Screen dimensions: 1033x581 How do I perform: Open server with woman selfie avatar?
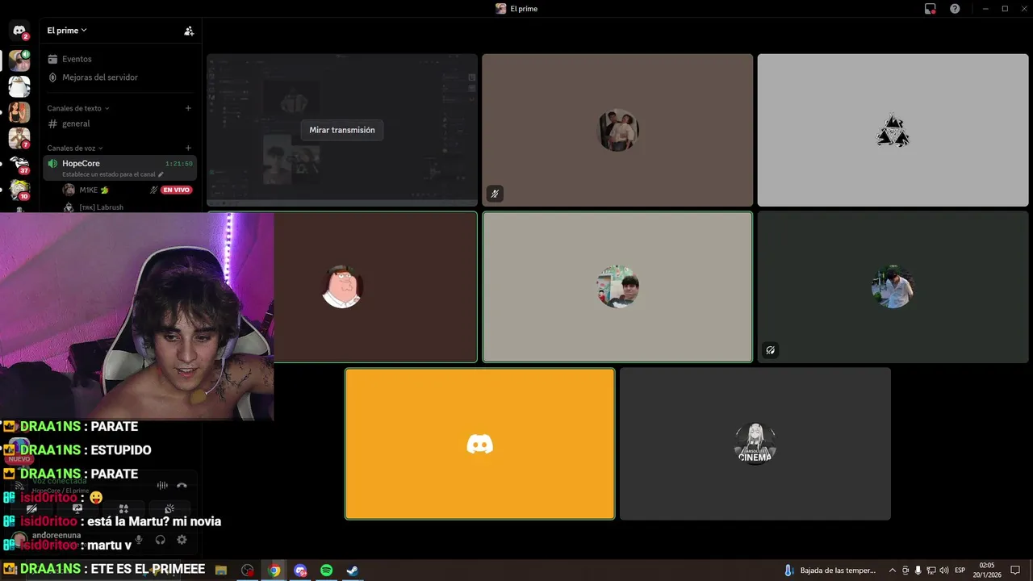[x=19, y=112]
